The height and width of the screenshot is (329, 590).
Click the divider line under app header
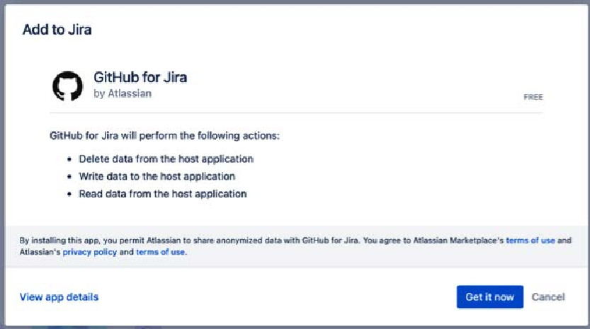tap(296, 112)
